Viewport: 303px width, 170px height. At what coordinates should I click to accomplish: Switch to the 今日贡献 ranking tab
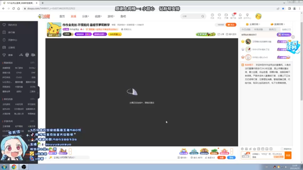click(x=246, y=29)
